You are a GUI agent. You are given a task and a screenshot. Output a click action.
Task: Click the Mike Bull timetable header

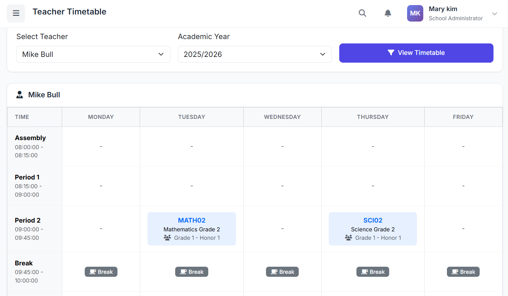coord(44,95)
